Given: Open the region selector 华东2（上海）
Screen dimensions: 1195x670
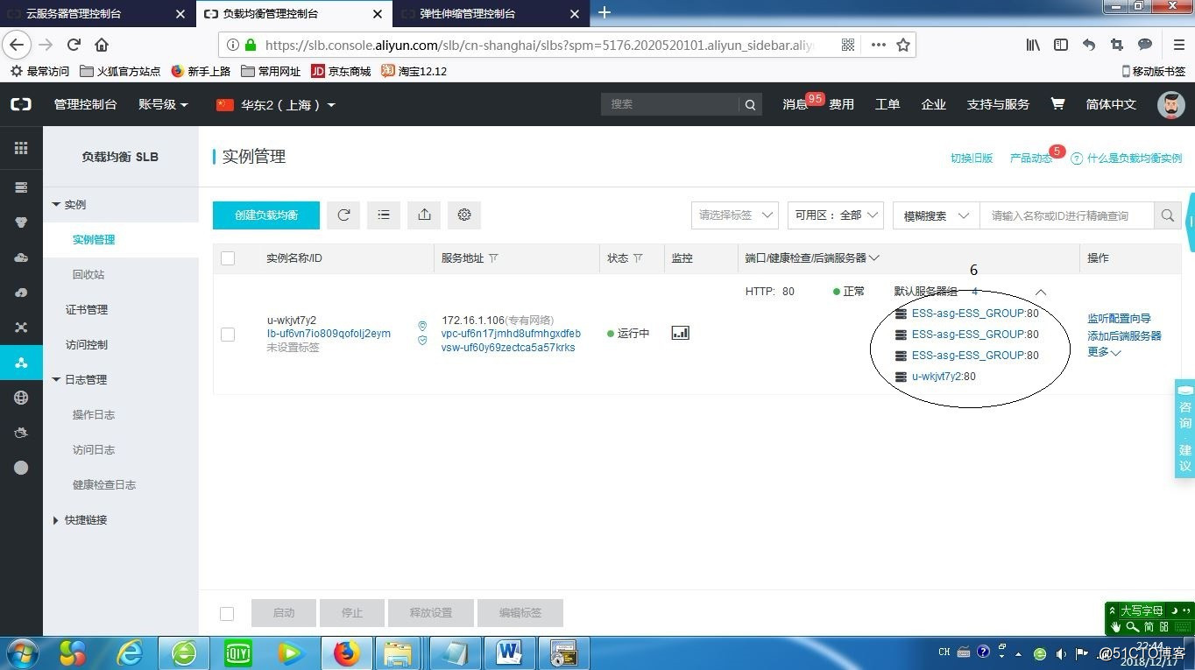Looking at the screenshot, I should click(276, 104).
